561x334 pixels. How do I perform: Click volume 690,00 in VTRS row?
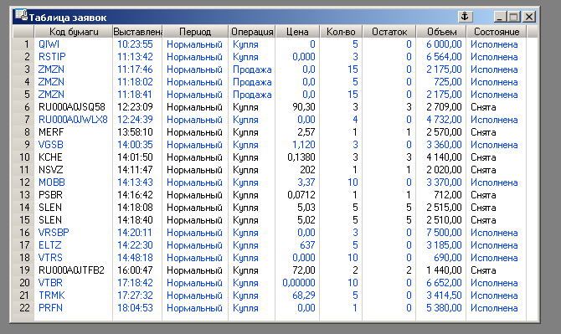click(448, 258)
